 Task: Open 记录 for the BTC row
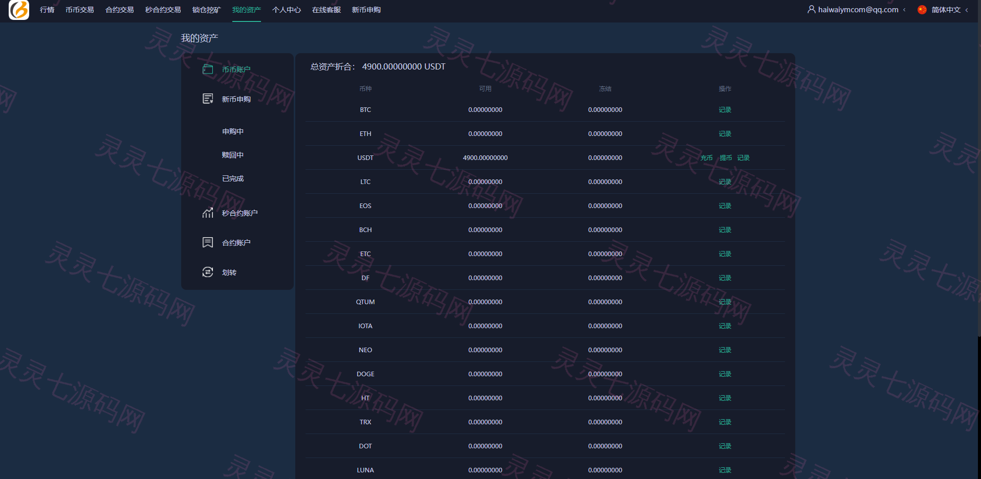(725, 109)
